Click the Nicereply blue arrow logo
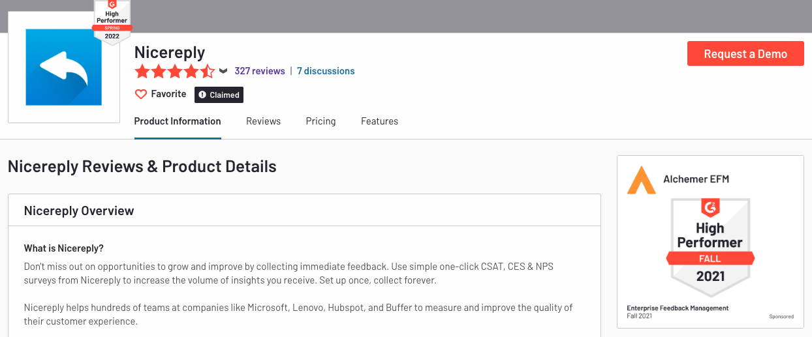This screenshot has height=337, width=812. click(x=64, y=67)
